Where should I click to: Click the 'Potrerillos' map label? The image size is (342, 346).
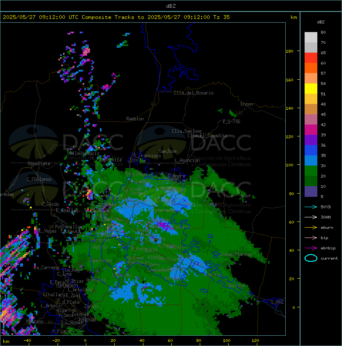(69, 227)
